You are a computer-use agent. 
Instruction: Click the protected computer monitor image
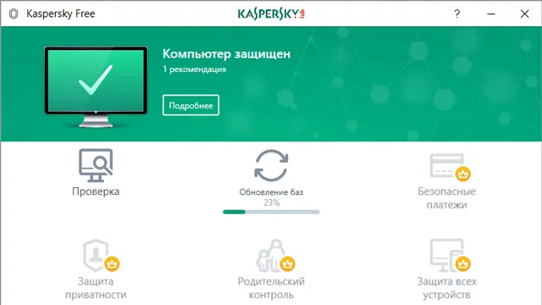click(x=96, y=86)
